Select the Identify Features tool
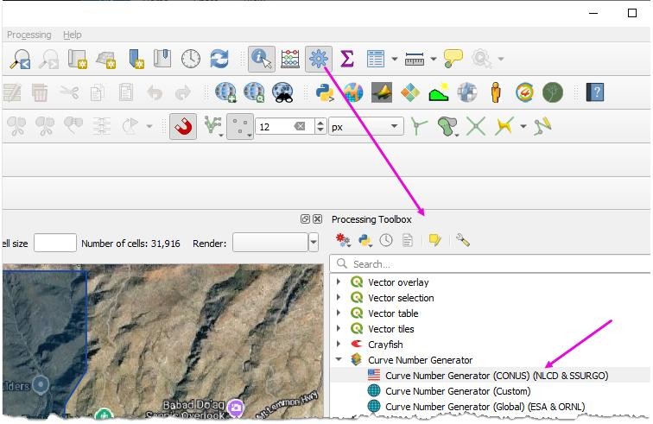The height and width of the screenshot is (424, 653). (x=261, y=59)
